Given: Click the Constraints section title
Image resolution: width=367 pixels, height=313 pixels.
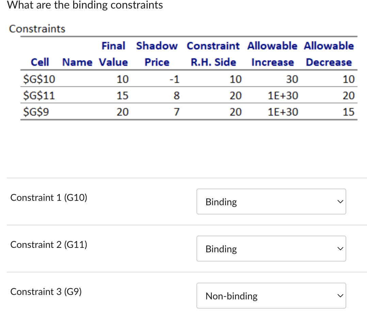Looking at the screenshot, I should (x=37, y=29).
